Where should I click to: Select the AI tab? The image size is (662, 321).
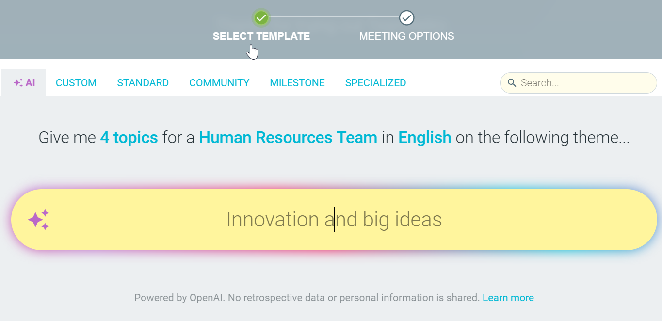click(24, 83)
